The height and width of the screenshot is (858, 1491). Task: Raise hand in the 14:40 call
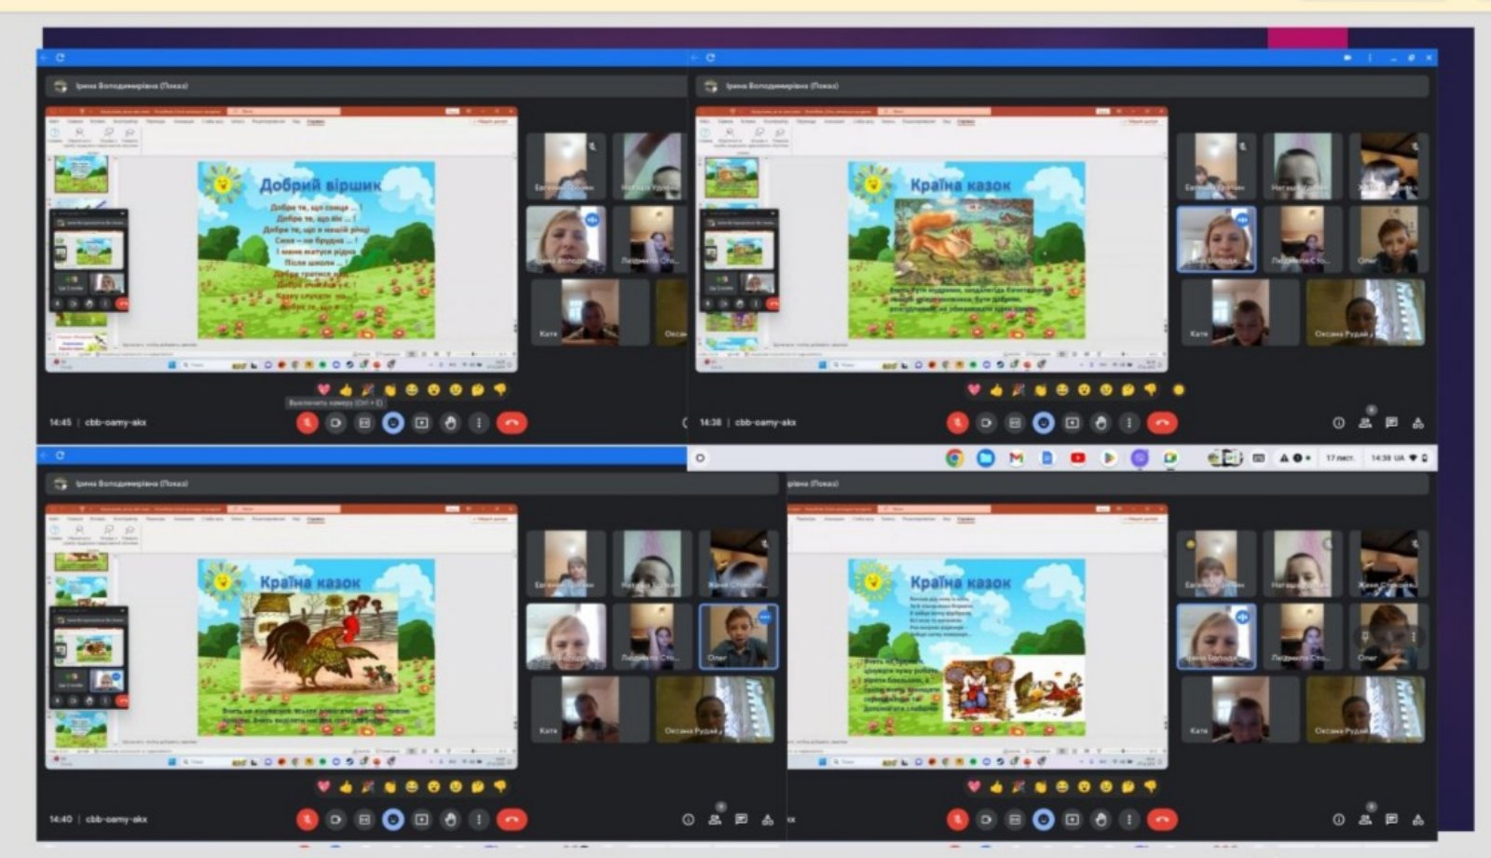(x=451, y=820)
